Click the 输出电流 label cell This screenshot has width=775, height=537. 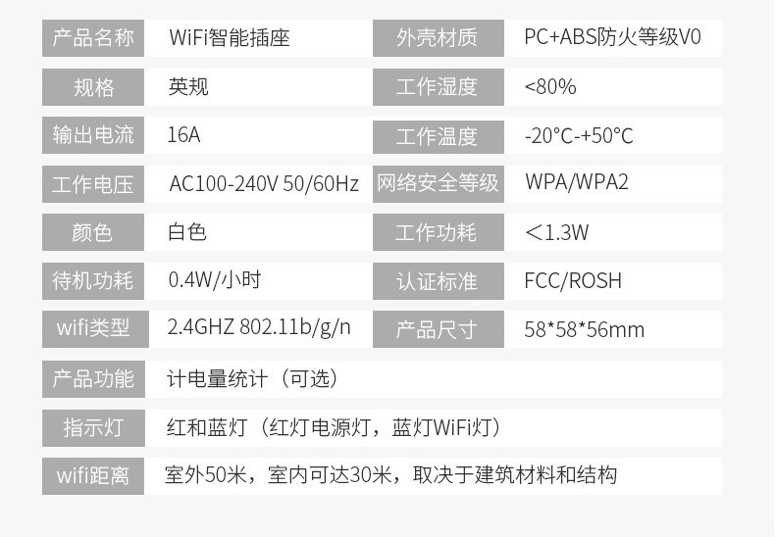point(93,135)
